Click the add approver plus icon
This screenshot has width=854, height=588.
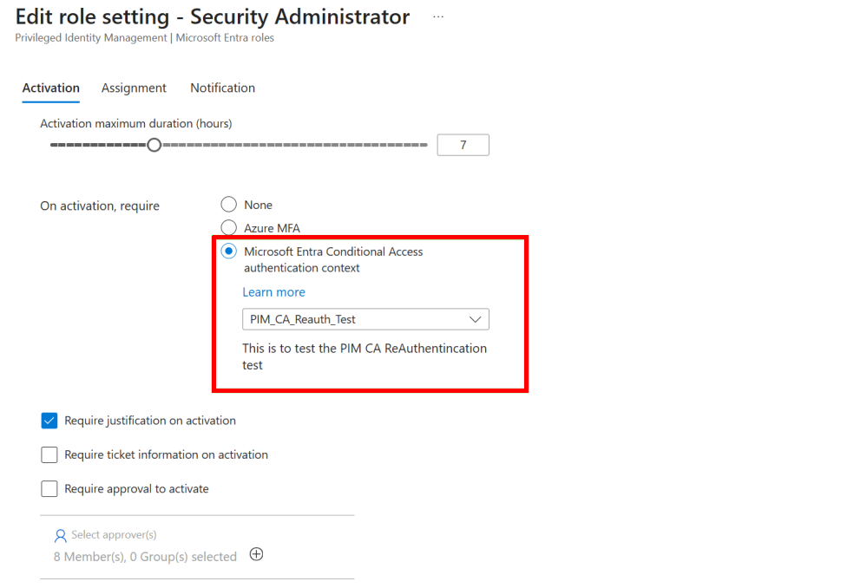pos(256,555)
